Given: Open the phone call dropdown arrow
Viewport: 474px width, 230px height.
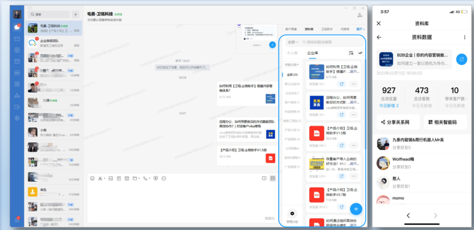Looking at the screenshot, I should [x=150, y=178].
